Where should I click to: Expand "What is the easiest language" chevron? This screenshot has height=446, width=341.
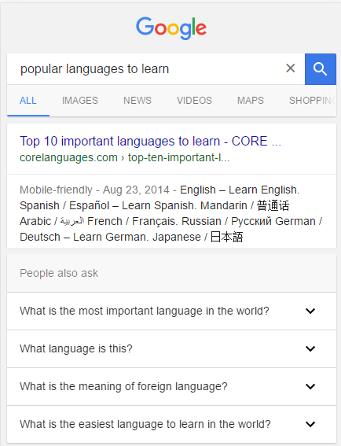pyautogui.click(x=310, y=425)
